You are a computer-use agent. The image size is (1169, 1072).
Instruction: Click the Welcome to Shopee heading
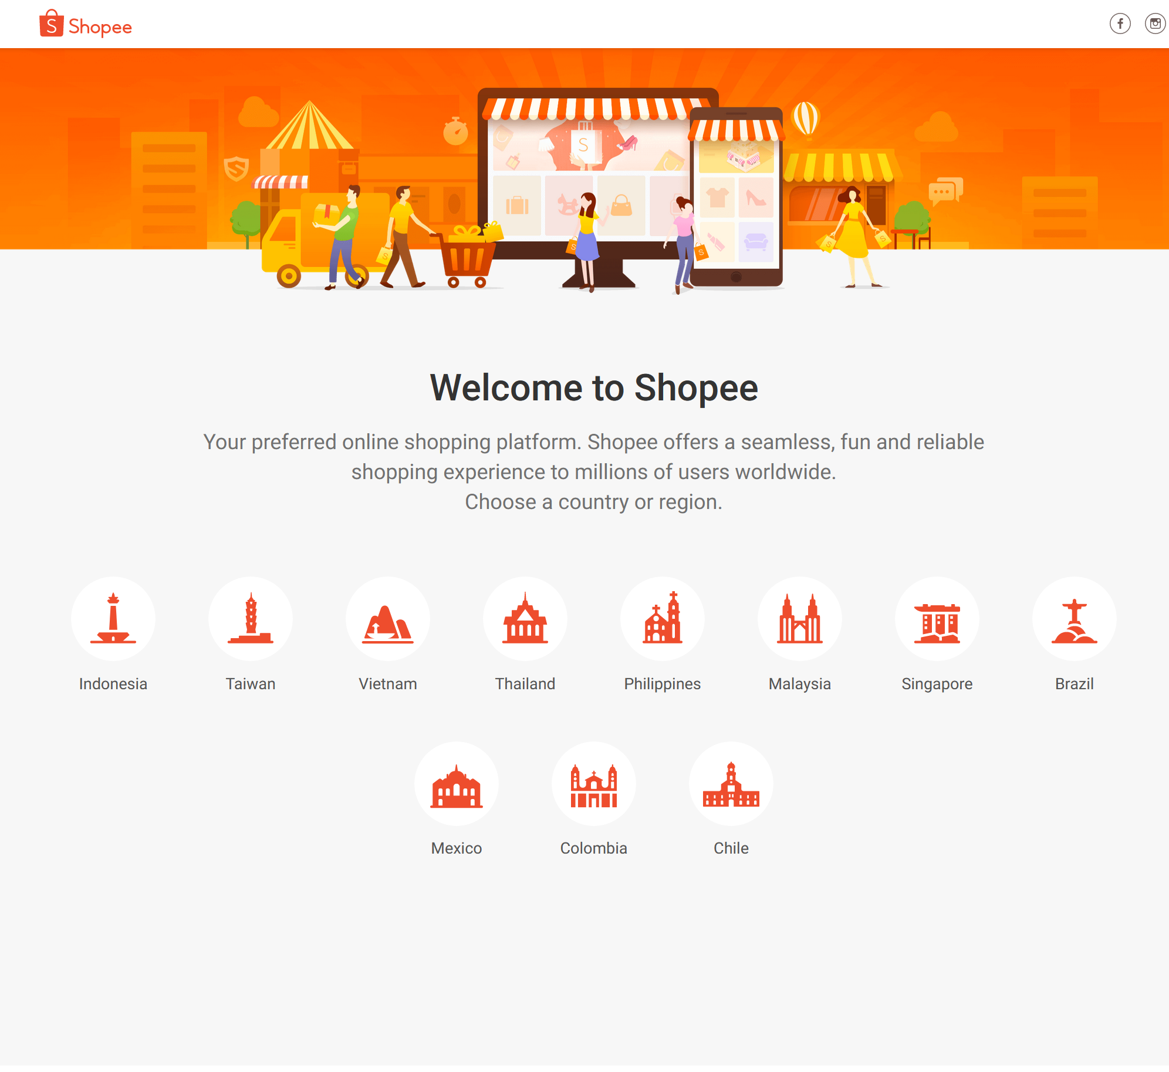pos(594,388)
